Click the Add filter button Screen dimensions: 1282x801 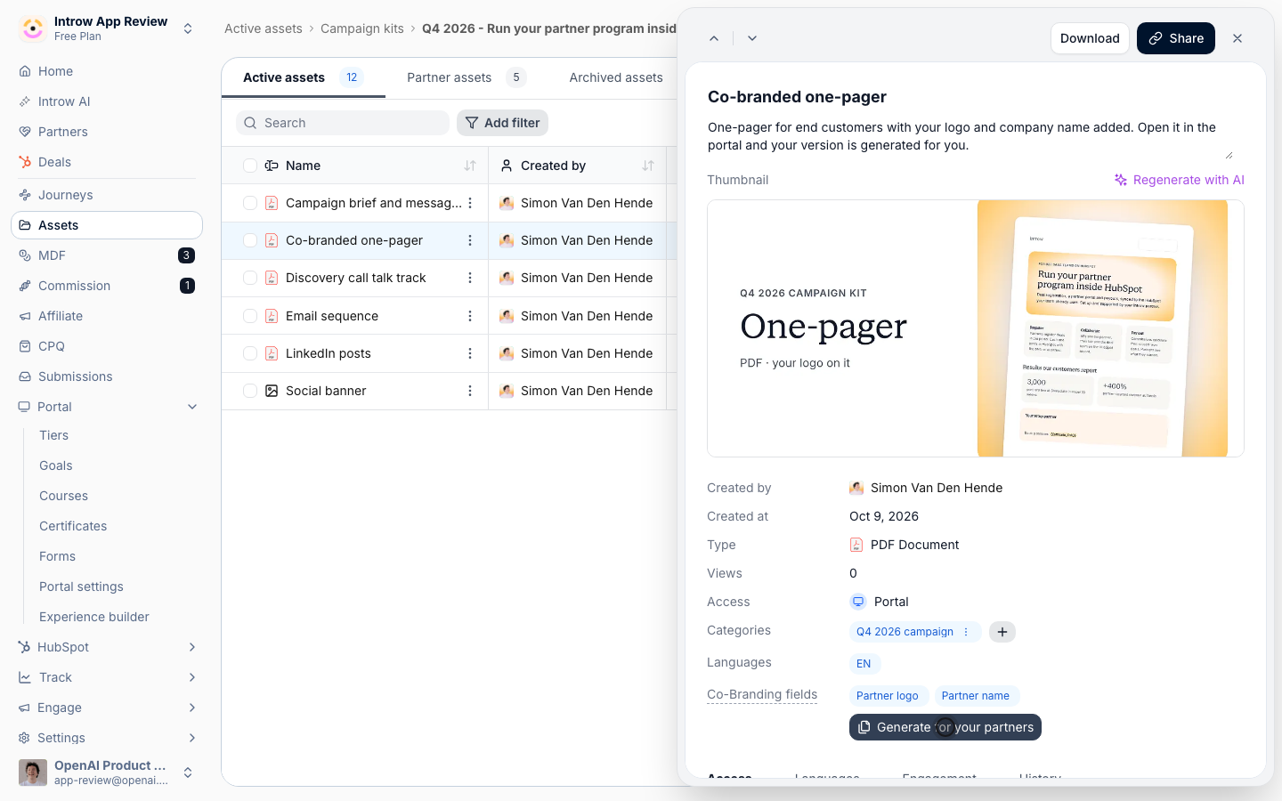503,123
